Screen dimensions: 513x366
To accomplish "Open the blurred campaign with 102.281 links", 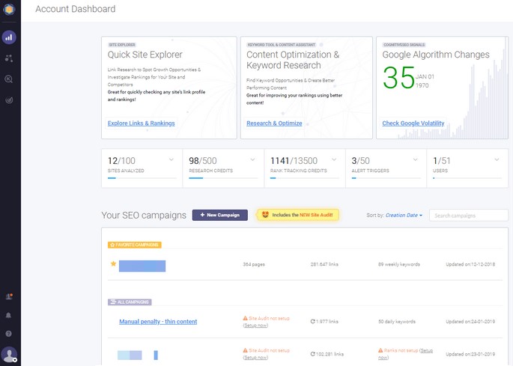I will [137, 355].
